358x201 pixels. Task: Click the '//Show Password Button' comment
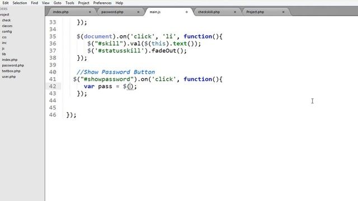116,72
